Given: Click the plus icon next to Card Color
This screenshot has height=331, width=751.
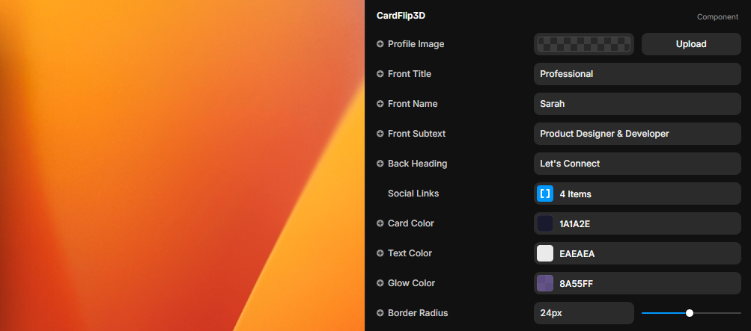Looking at the screenshot, I should [x=380, y=223].
